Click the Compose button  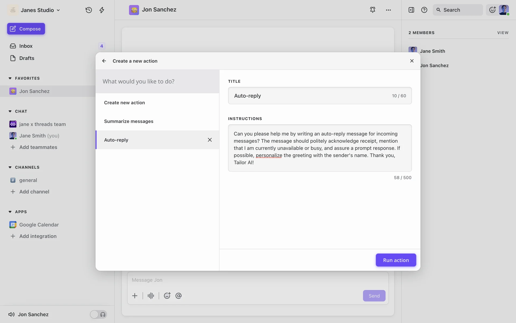pos(26,29)
